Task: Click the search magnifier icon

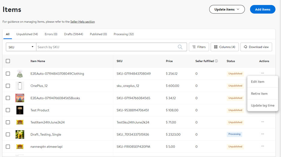Action: [180, 47]
